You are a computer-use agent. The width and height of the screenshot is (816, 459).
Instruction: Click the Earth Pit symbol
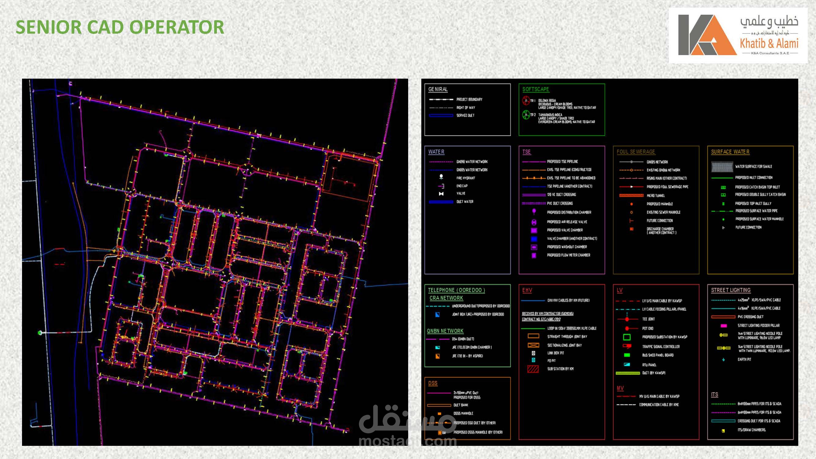tap(724, 360)
